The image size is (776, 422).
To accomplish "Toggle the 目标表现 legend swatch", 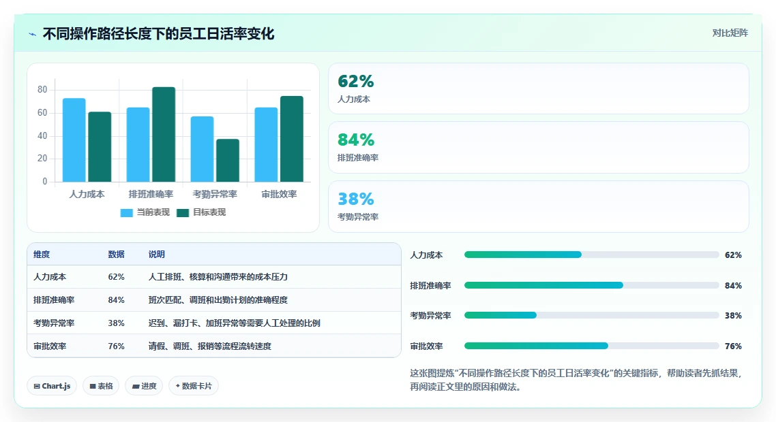I will coord(183,212).
